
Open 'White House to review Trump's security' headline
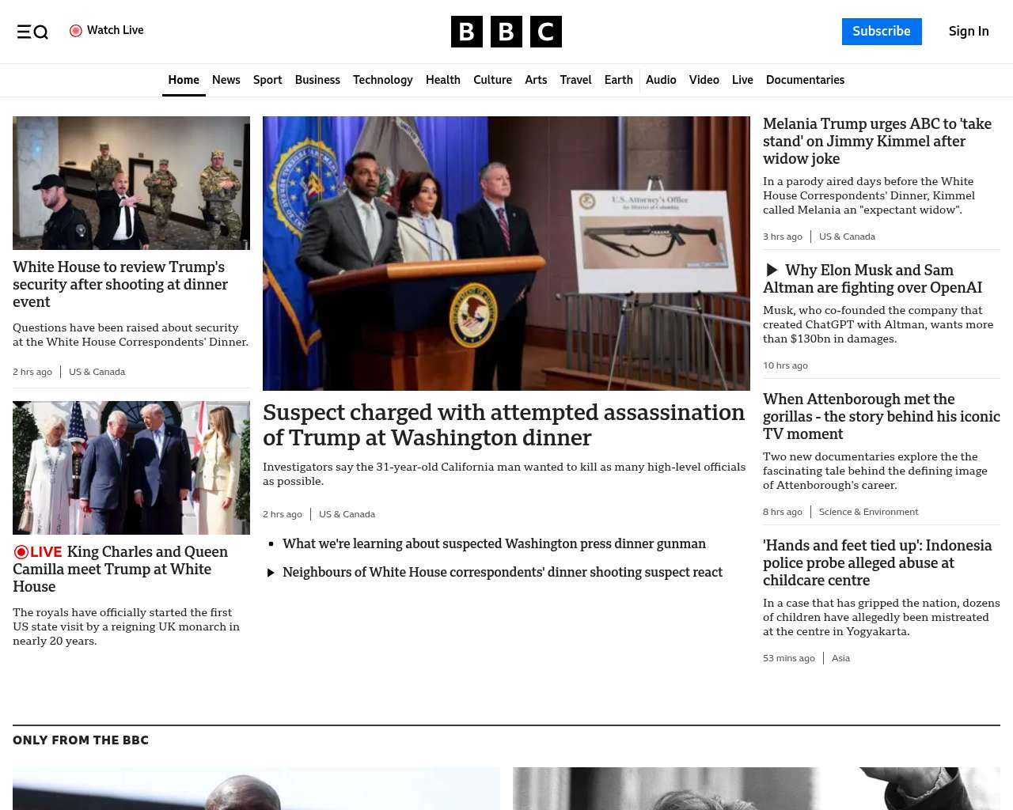[120, 285]
